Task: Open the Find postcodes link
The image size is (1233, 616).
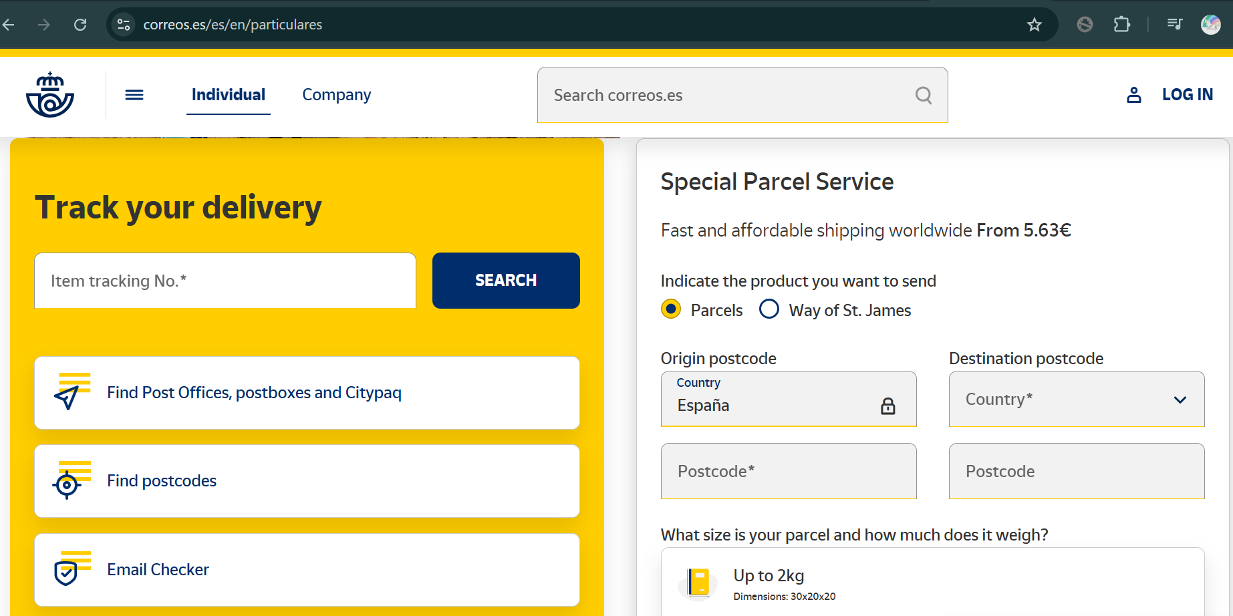Action: pyautogui.click(x=307, y=481)
